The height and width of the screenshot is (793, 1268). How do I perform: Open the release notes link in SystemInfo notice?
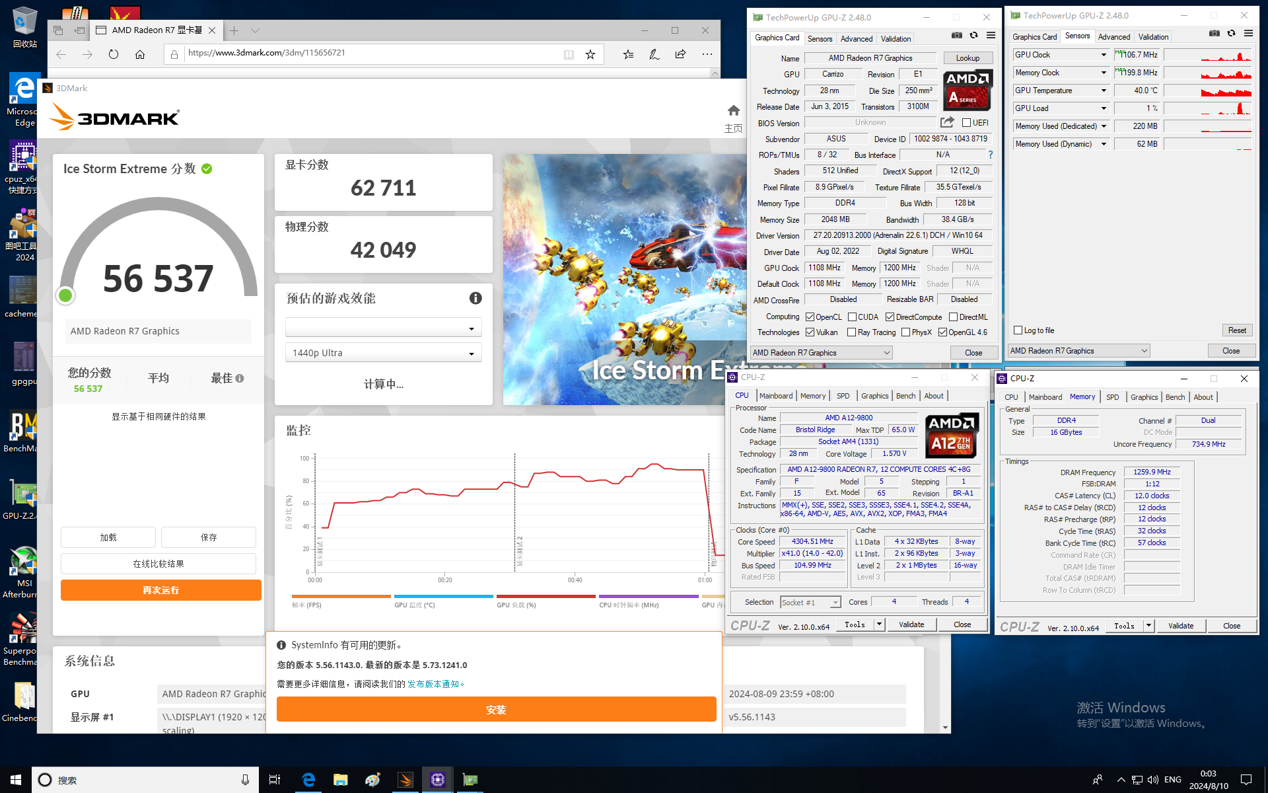pos(435,684)
